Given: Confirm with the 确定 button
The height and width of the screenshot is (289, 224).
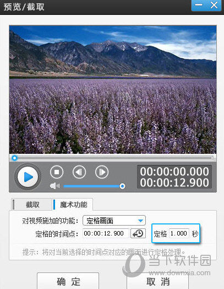Looking at the screenshot, I should pos(68,281).
